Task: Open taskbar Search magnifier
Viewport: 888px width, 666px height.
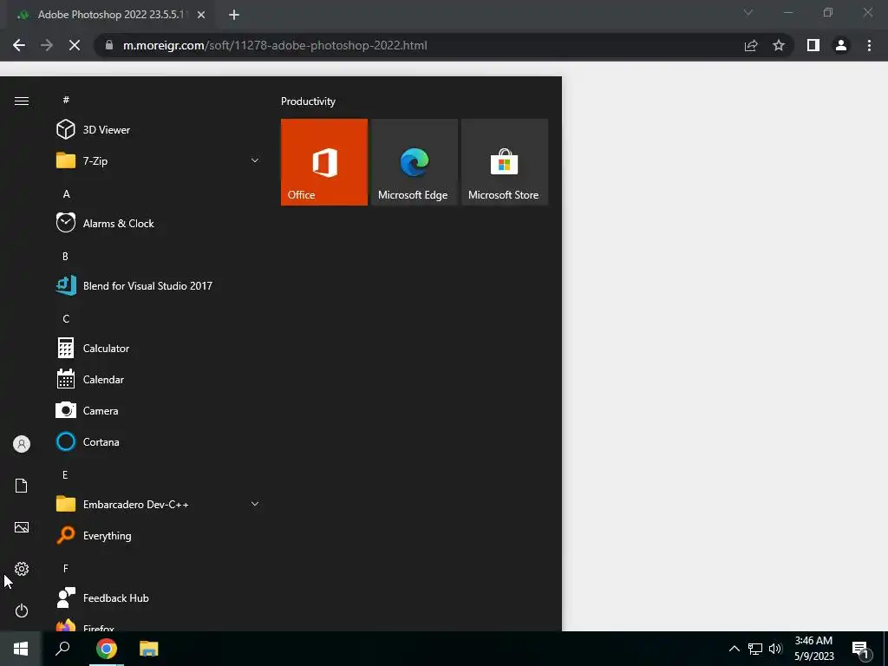Action: (62, 649)
